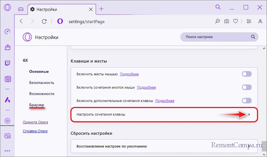Open 'Справка Opera' help link
The image size is (267, 157).
(35, 131)
